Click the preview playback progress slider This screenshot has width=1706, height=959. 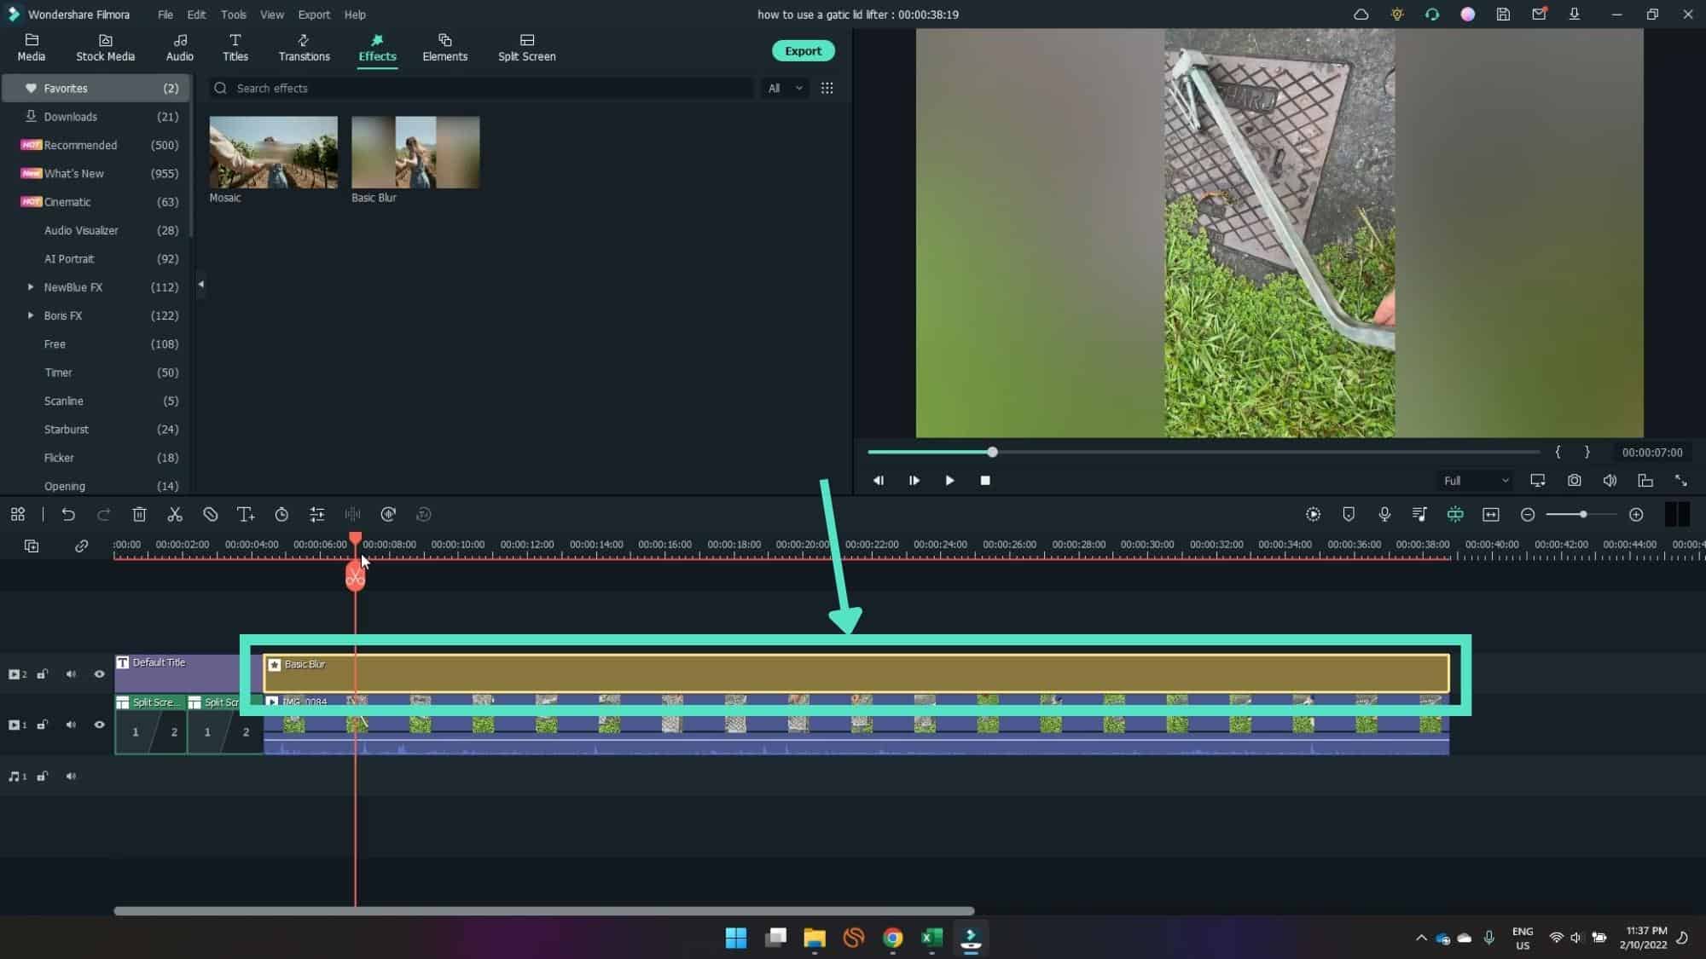coord(1204,452)
